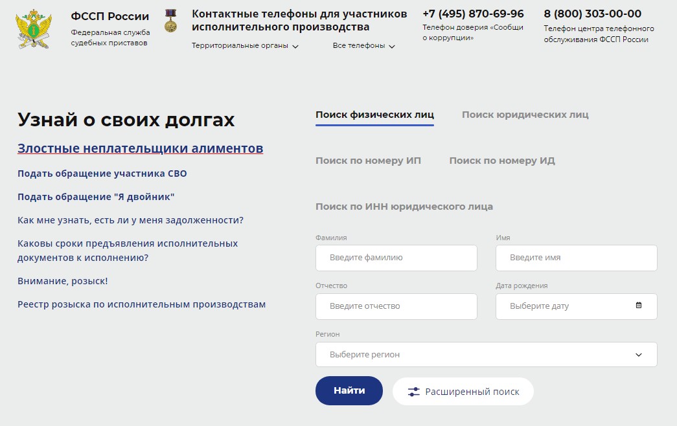Click the sliders icon for advanced search

414,392
